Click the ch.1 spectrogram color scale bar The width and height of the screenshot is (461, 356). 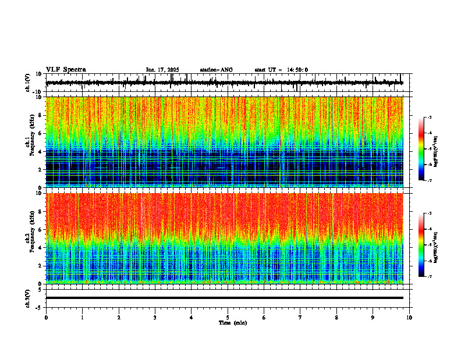421,149
